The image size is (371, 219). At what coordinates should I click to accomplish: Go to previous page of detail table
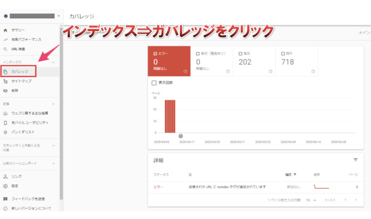tap(346, 200)
